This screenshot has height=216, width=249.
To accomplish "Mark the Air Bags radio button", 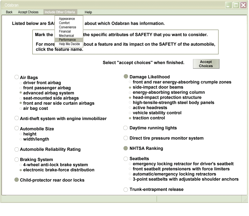I will tap(16, 77).
